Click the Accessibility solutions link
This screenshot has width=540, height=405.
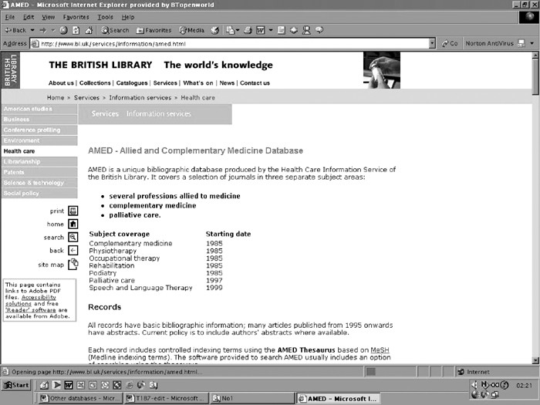click(x=31, y=300)
